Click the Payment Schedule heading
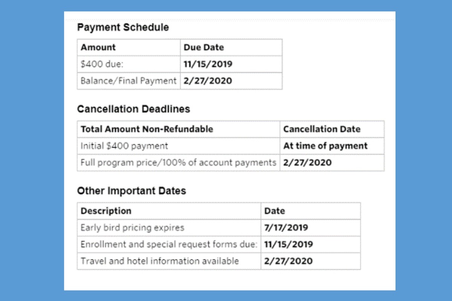This screenshot has width=452, height=301. point(123,28)
